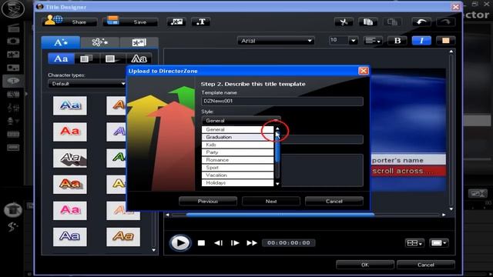Collapse the Style General combo box

point(241,121)
